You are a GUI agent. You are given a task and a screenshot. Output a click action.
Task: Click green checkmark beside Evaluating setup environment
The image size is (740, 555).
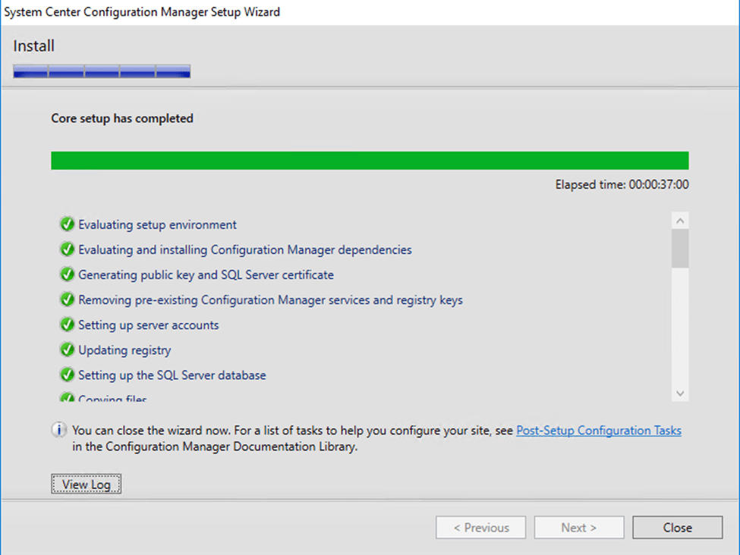point(67,224)
